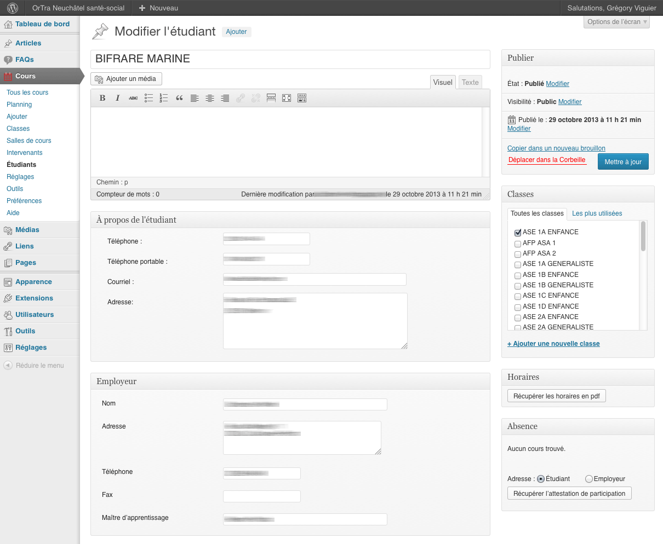Click Ajouter une nouvelle classe link

[553, 344]
